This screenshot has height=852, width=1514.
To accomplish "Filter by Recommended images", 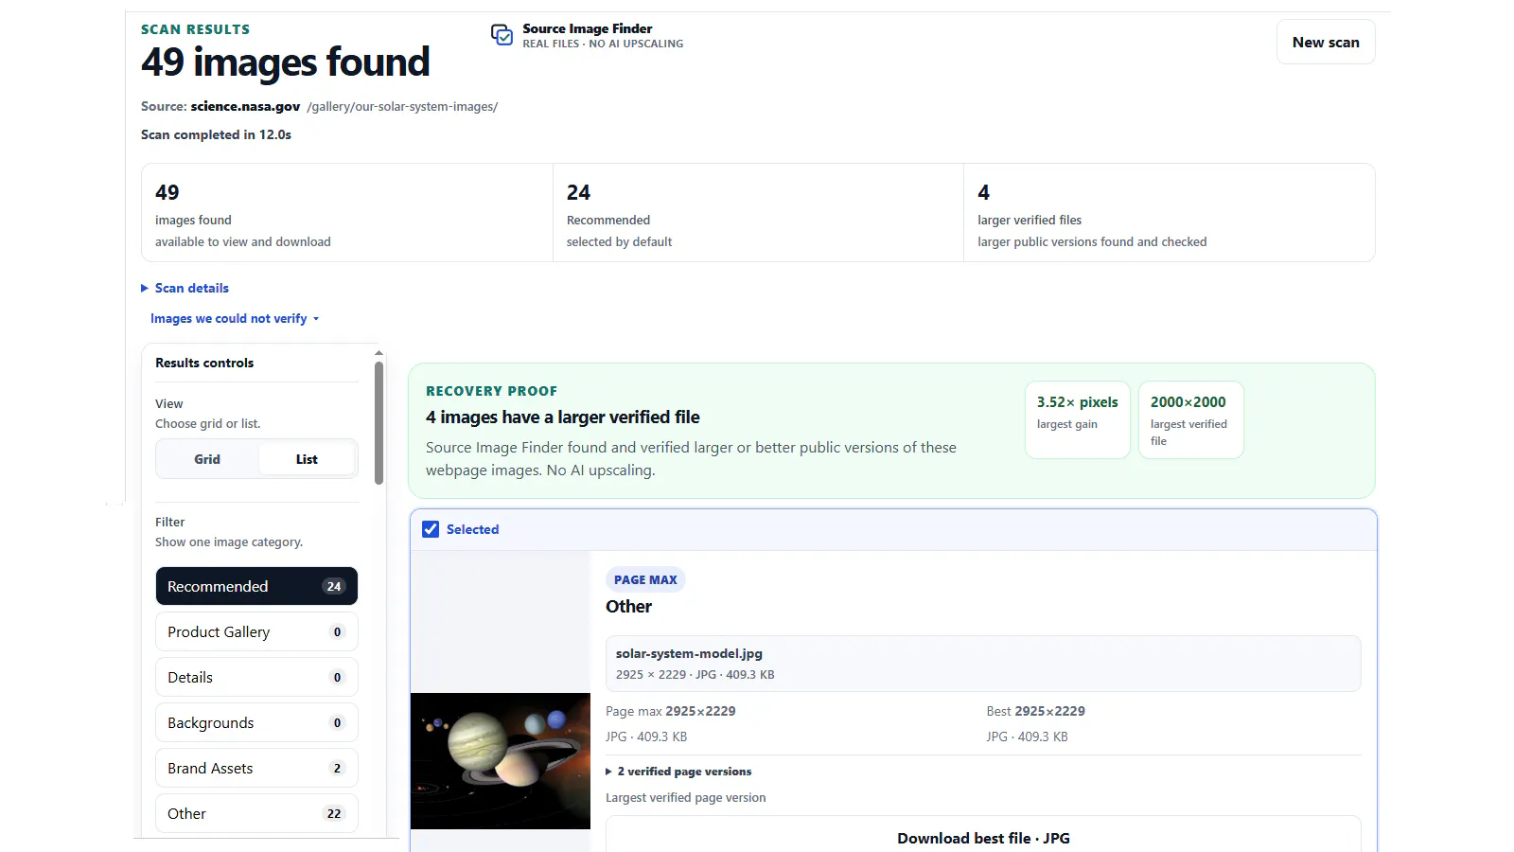I will pyautogui.click(x=256, y=586).
